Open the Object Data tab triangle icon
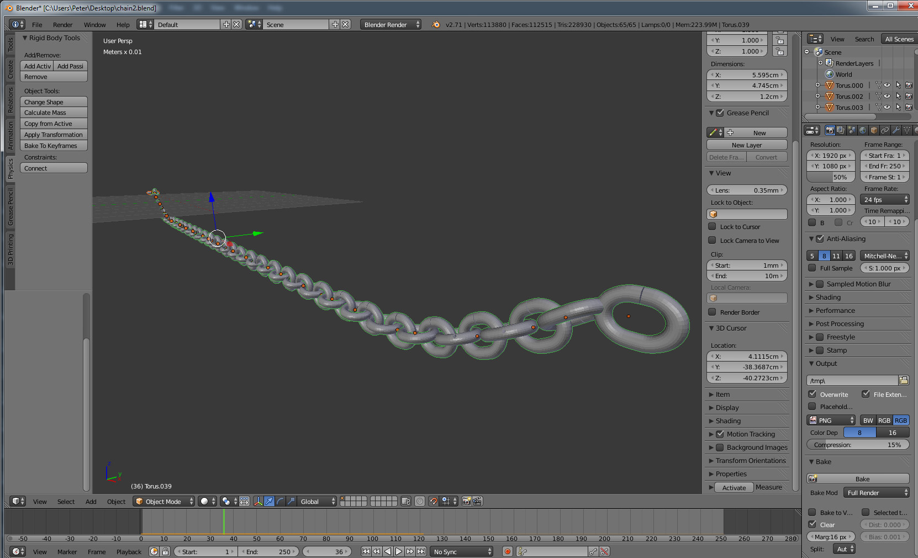The image size is (918, 558). click(907, 130)
